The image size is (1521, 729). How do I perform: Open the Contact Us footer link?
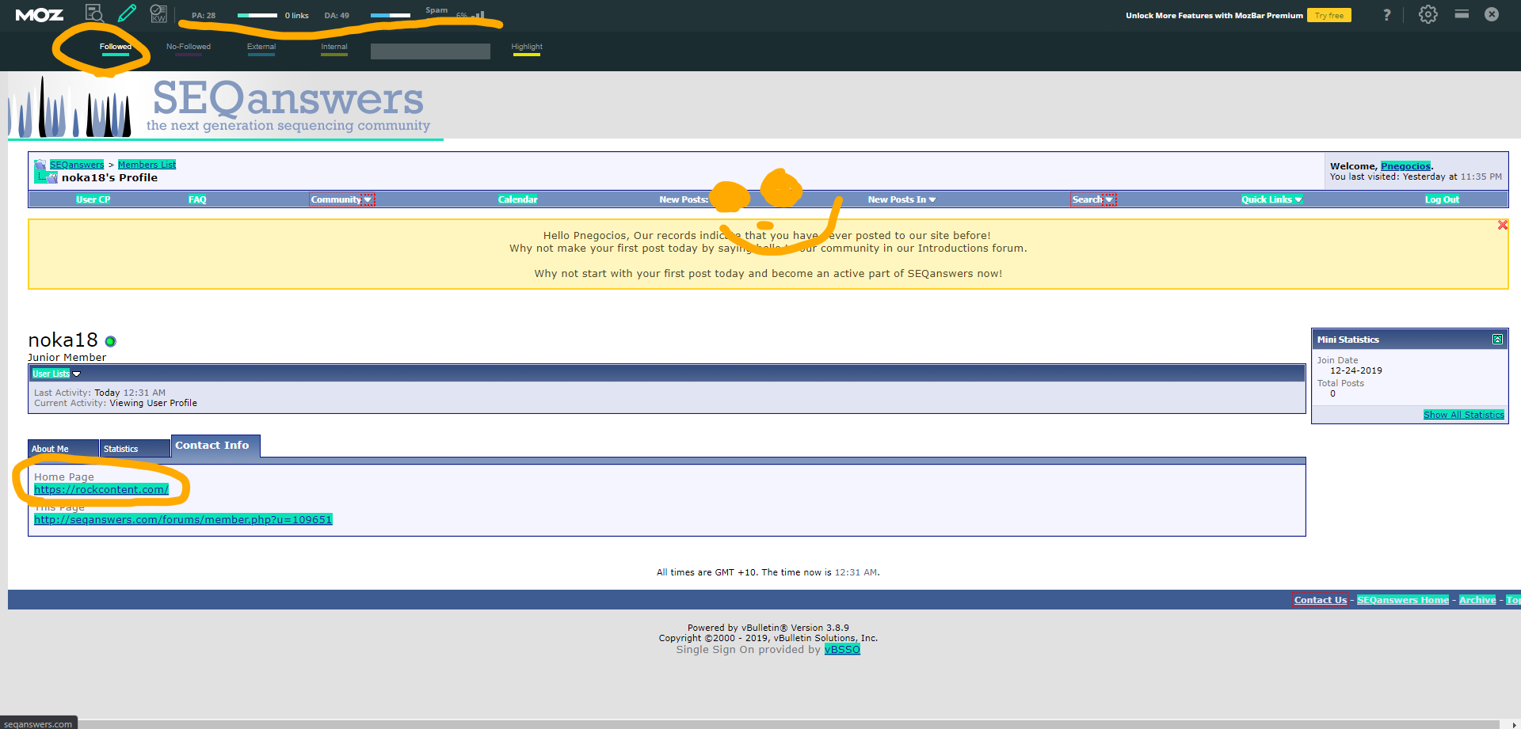click(x=1321, y=600)
